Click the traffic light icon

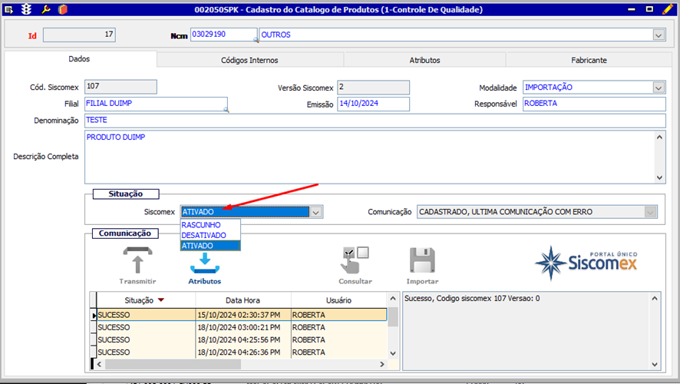(26, 9)
